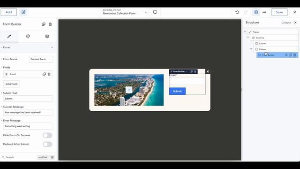This screenshot has width=300, height=169.
Task: Collapse the Form section chevron
Action: point(52,47)
